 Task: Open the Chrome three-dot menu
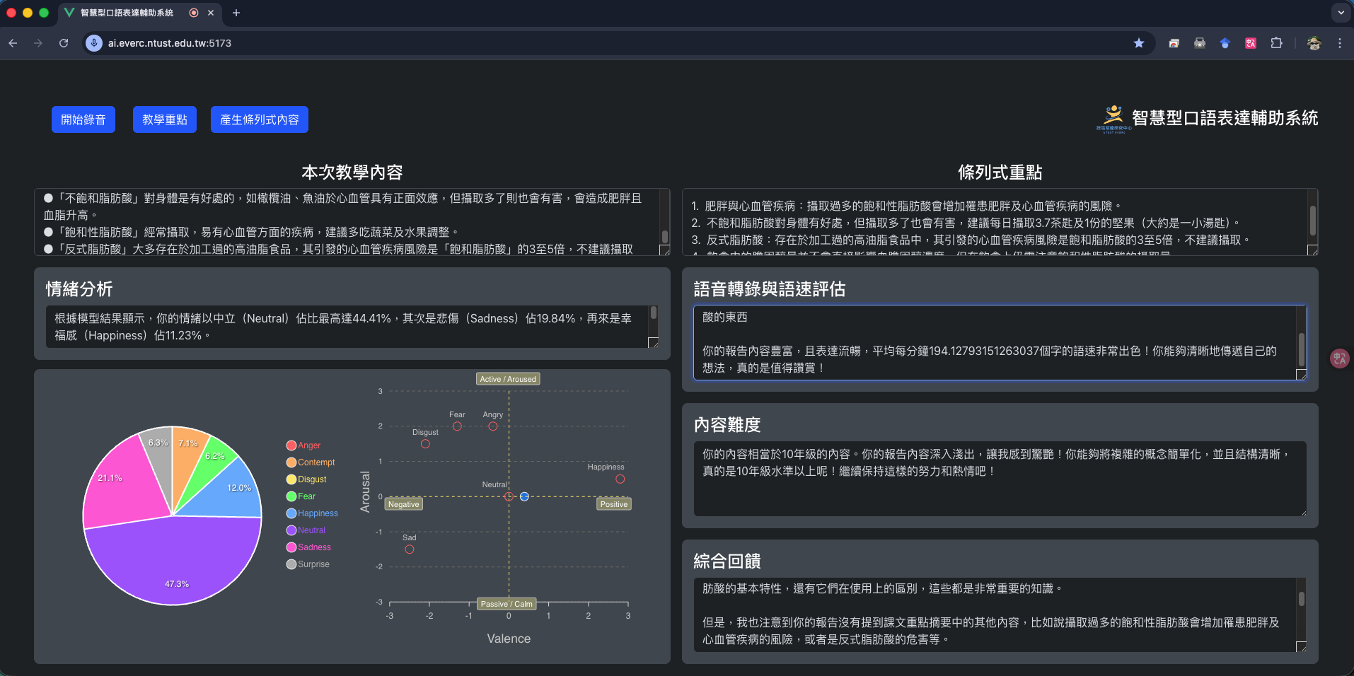1340,43
